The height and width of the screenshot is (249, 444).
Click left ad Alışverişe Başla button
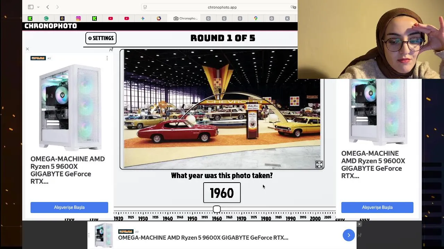69,207
